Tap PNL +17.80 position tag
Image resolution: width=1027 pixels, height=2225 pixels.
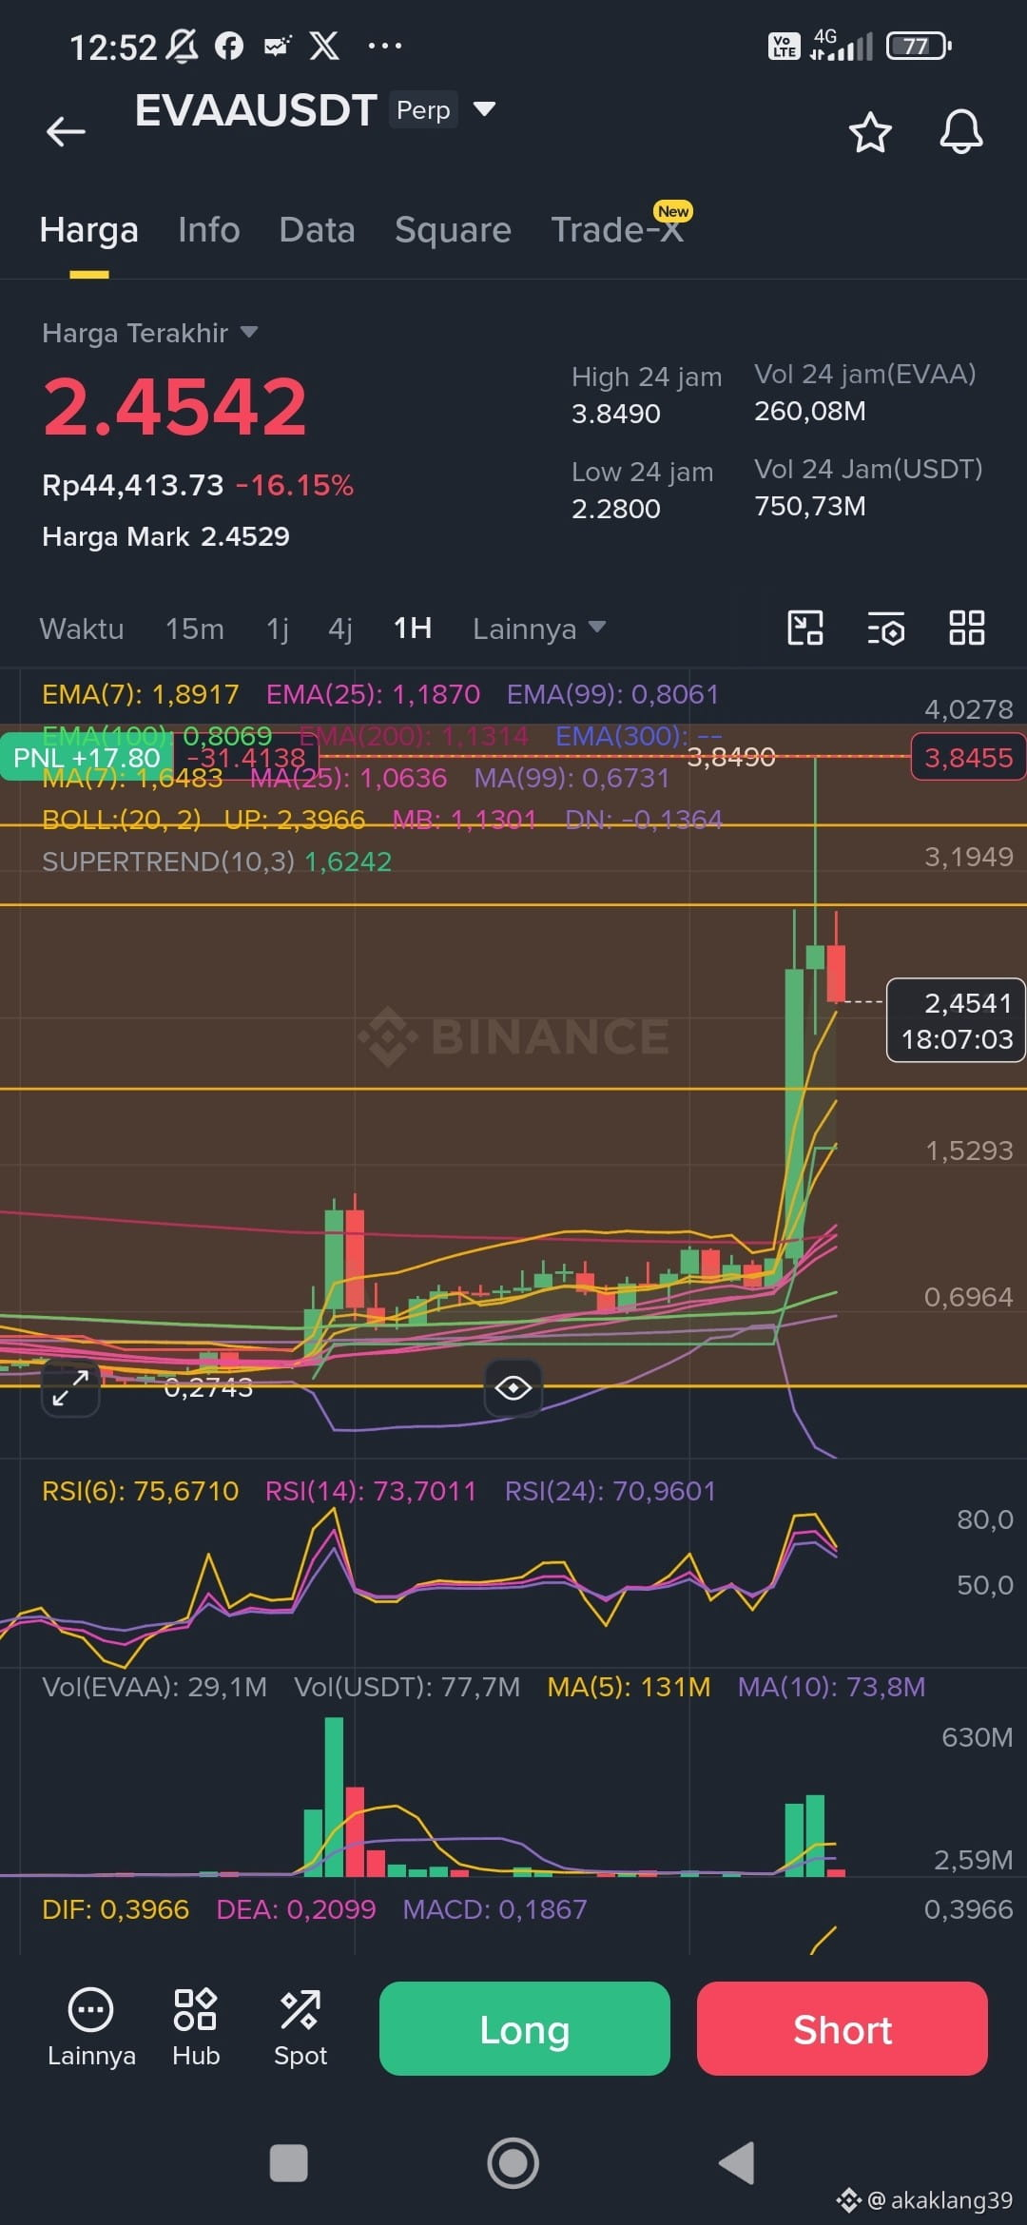(87, 758)
